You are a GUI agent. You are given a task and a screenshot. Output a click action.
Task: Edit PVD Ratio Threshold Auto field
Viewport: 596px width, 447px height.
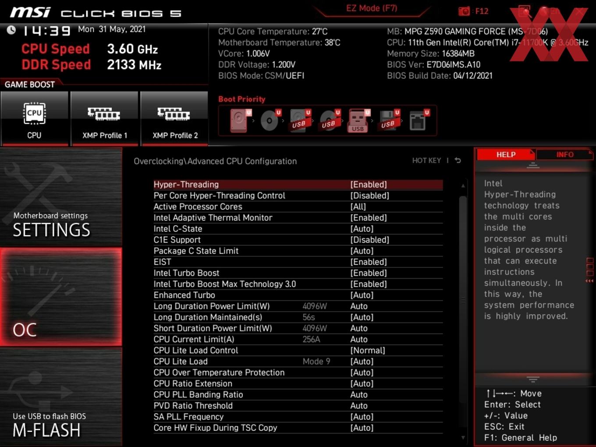pyautogui.click(x=359, y=406)
